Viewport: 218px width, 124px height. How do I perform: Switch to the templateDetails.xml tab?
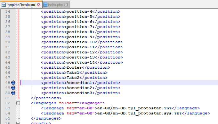[x=21, y=4]
